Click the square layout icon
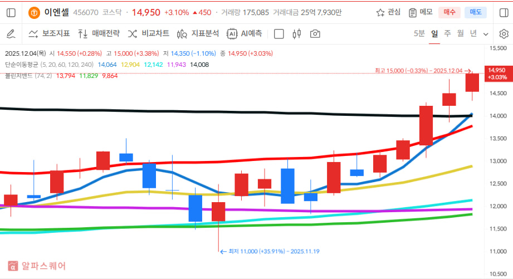Viewport: 513px width, 279px height. point(279,34)
